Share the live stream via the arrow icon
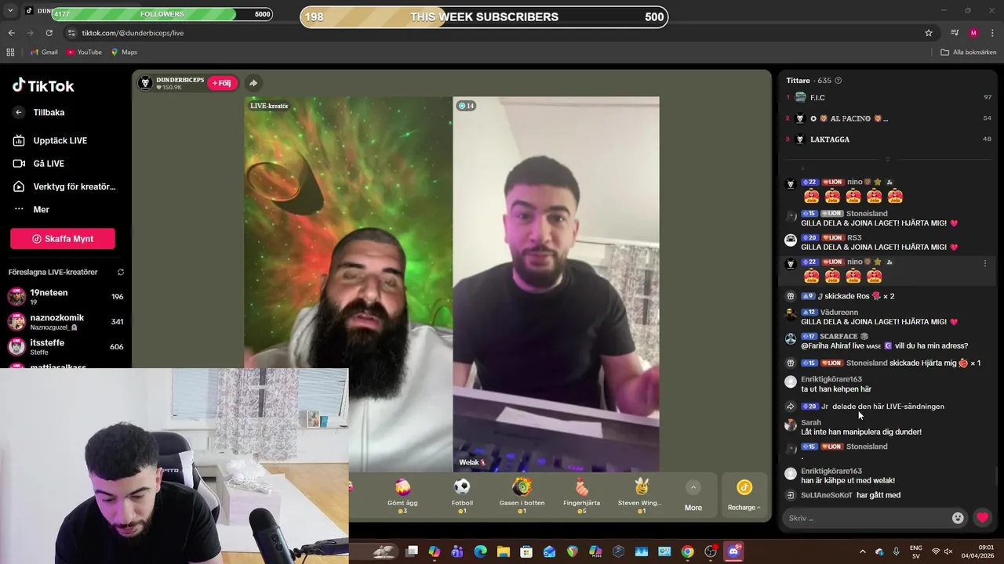Image resolution: width=1004 pixels, height=564 pixels. (253, 83)
